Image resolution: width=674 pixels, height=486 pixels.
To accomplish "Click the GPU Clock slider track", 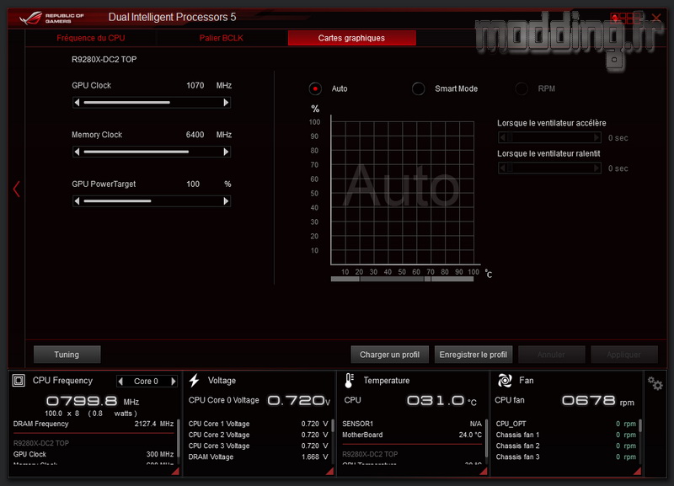I will 152,102.
